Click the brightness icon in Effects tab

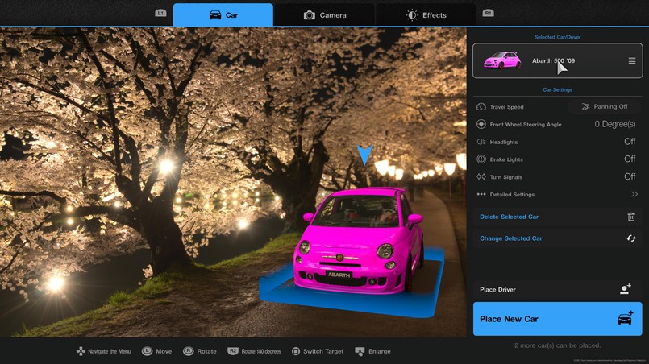[x=412, y=15]
